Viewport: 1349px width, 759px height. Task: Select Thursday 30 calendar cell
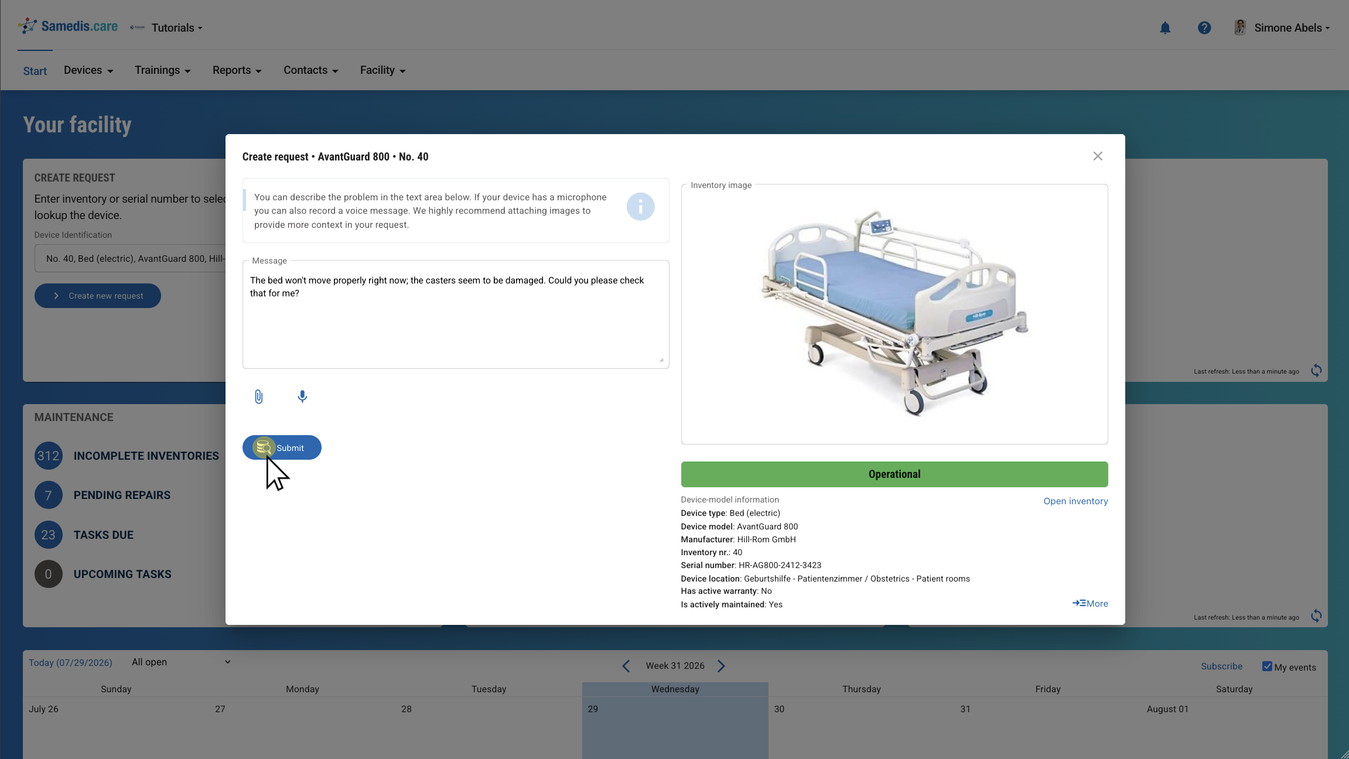point(862,728)
